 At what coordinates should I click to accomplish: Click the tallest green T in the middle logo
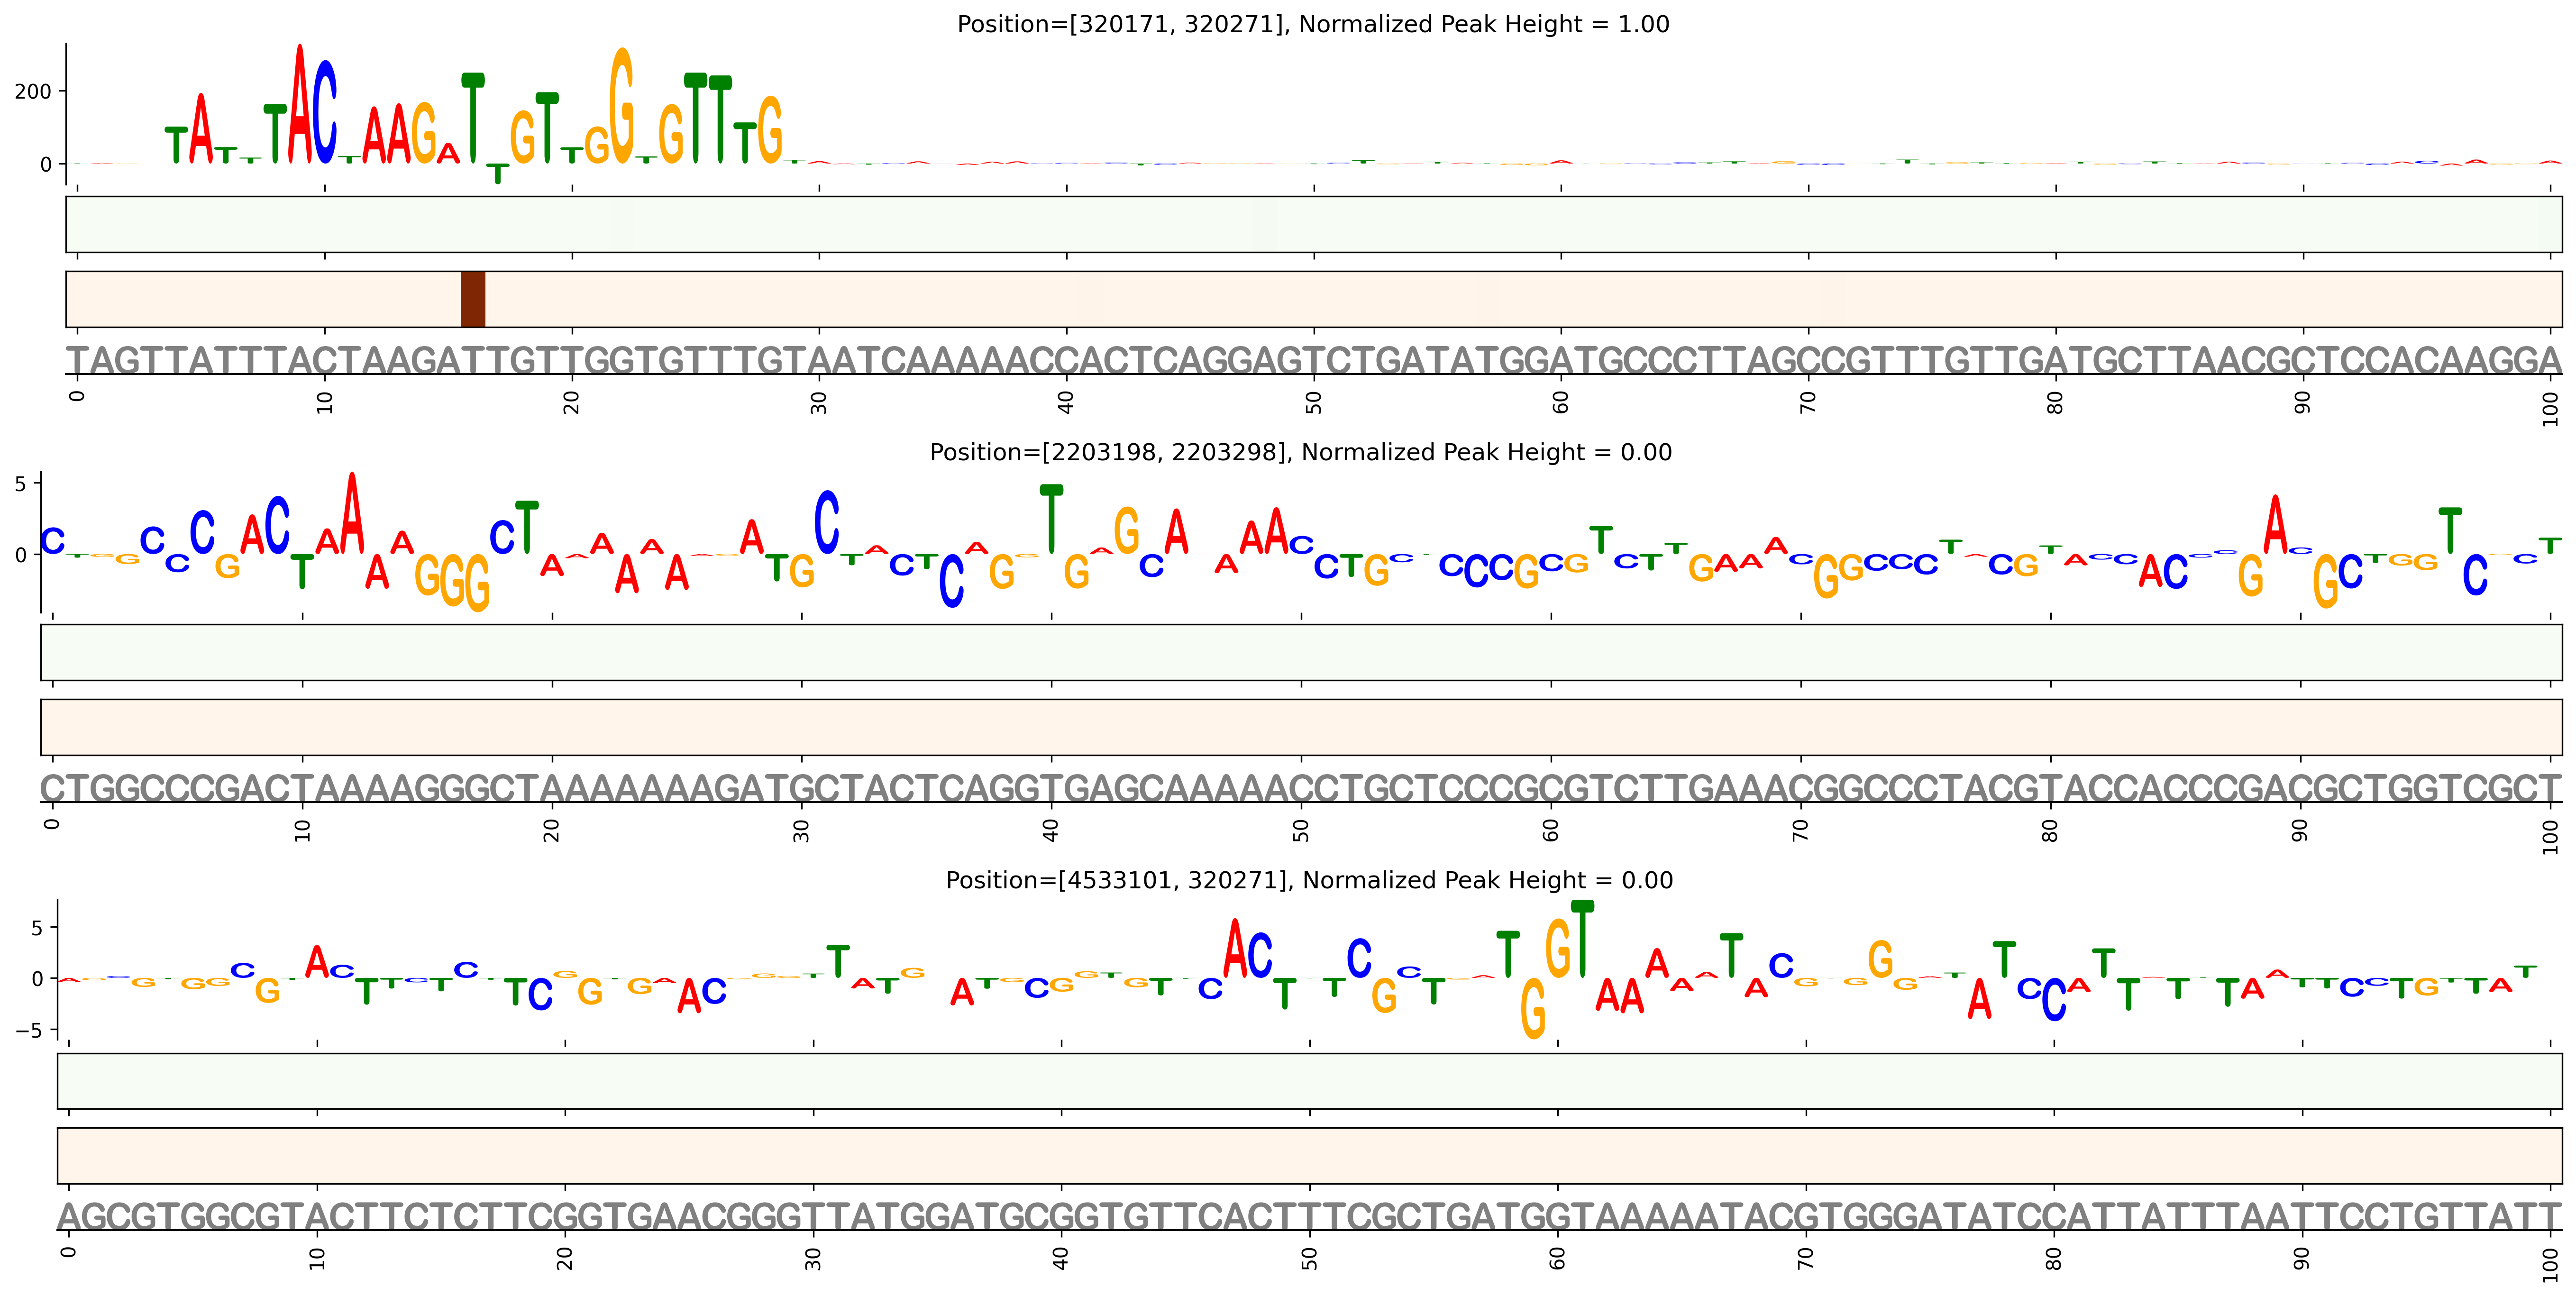pyautogui.click(x=1051, y=519)
